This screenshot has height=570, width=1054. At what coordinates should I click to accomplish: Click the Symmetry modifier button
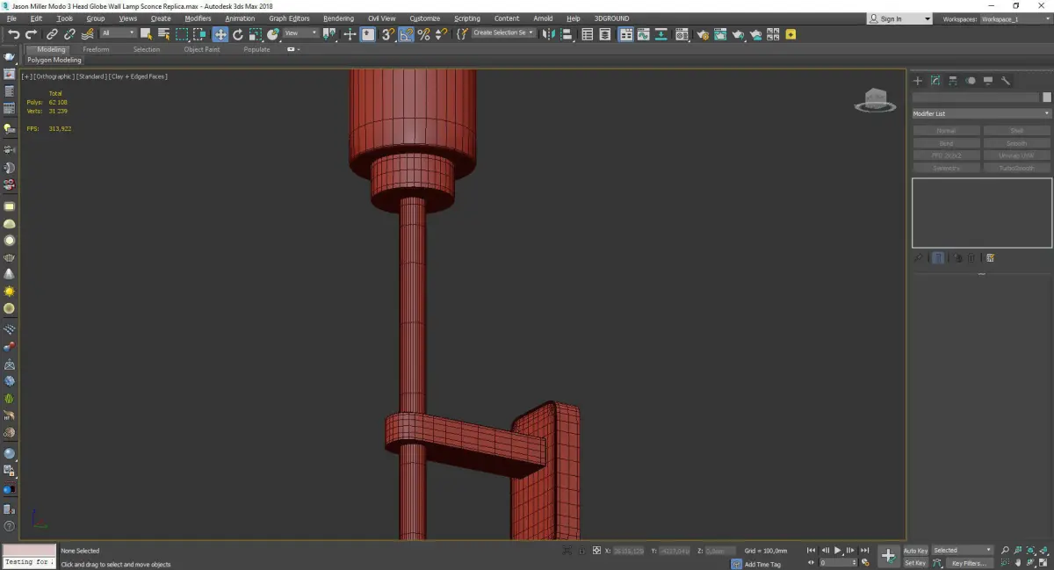946,168
